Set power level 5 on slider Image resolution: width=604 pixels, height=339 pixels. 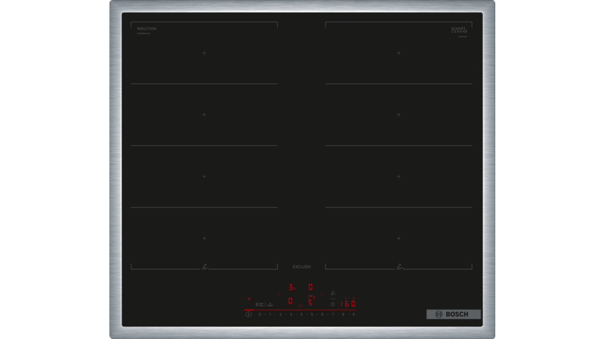coord(311,314)
